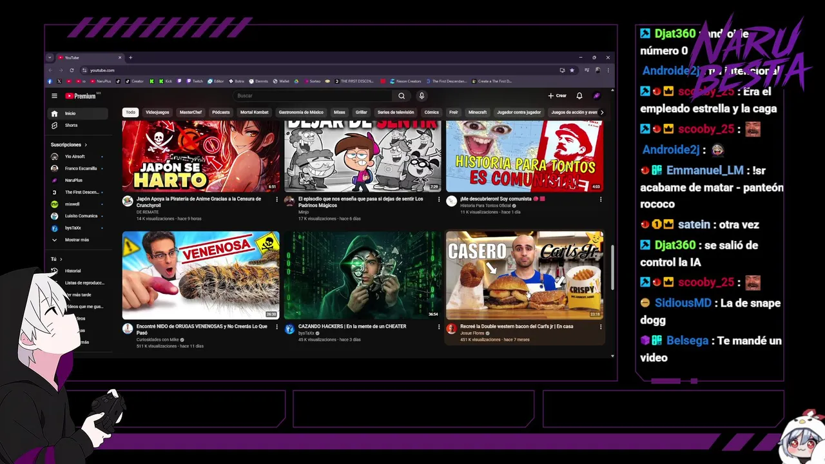Open the browser tab search dropdown

click(50, 57)
